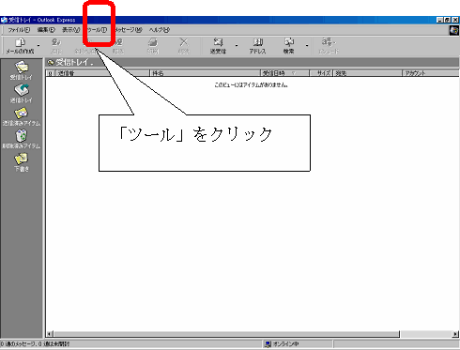This screenshot has width=460, height=350.
Task: Expand the dropdown arrow beside 送受信
Action: click(237, 46)
